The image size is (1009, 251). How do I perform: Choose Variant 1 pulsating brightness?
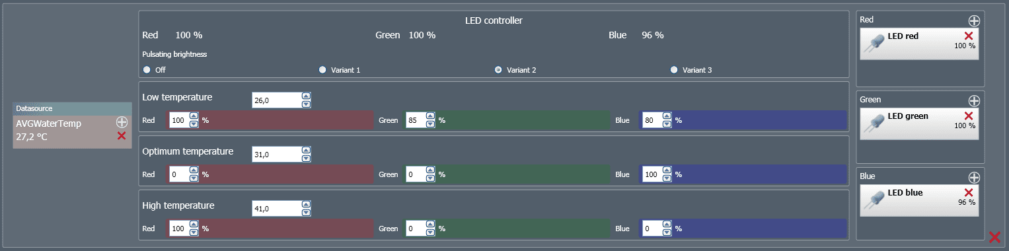pyautogui.click(x=322, y=69)
